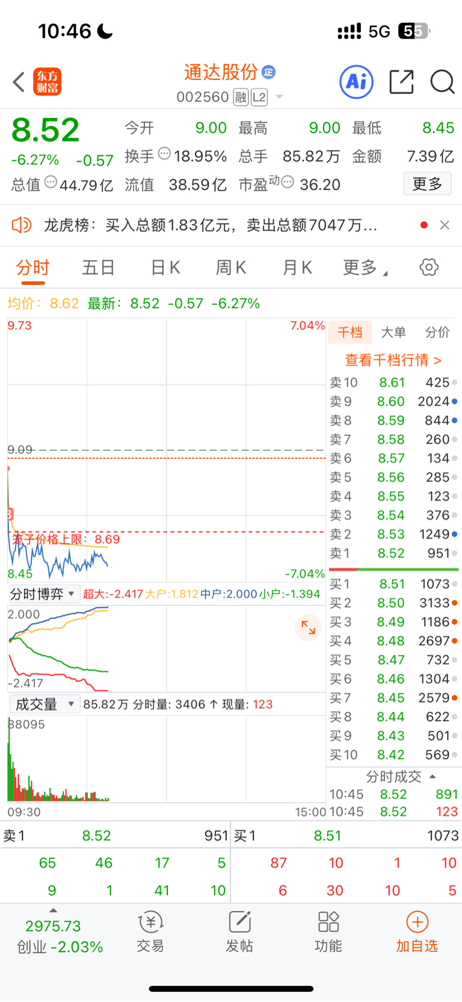This screenshot has width=462, height=1002.
Task: Open 查看千档行情 link
Action: click(x=393, y=360)
